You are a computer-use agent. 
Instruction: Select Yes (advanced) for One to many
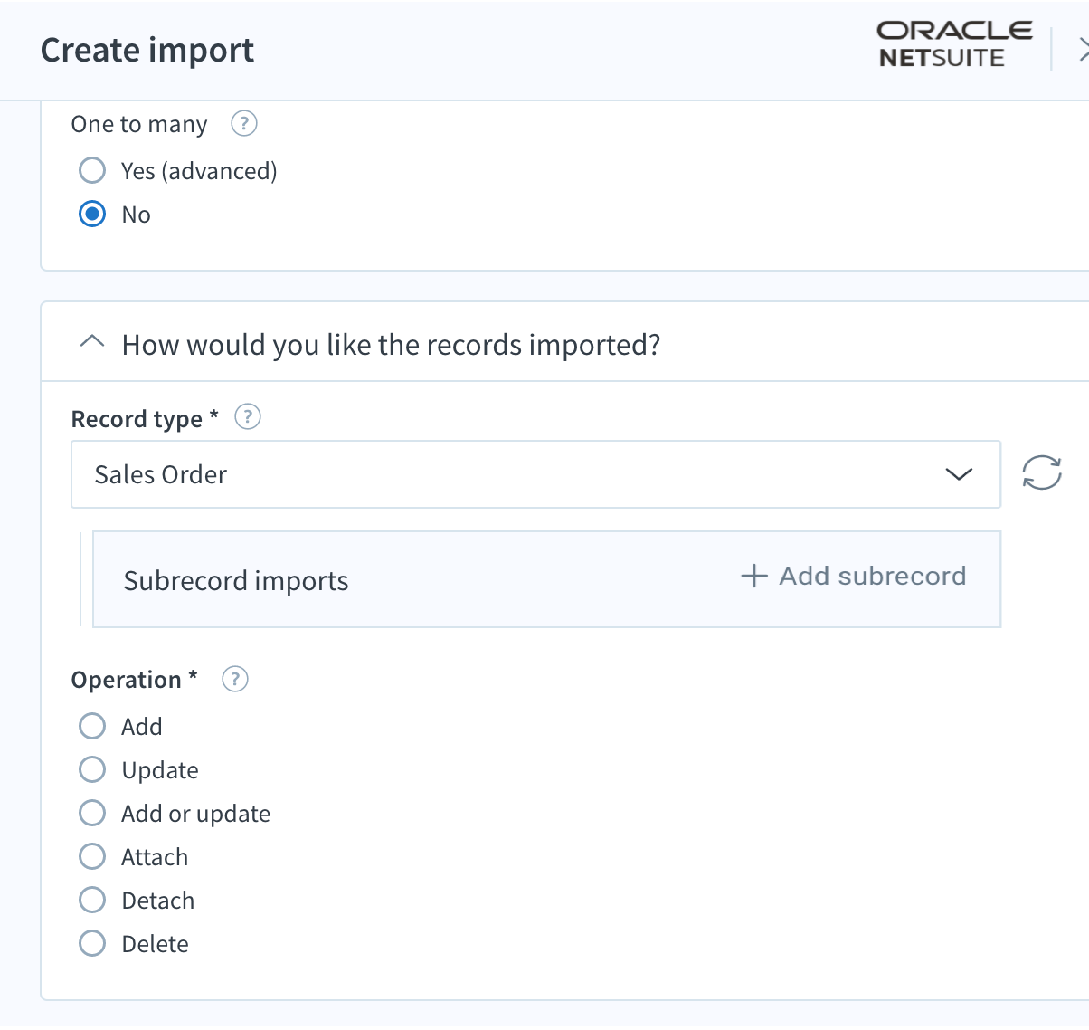(x=91, y=170)
